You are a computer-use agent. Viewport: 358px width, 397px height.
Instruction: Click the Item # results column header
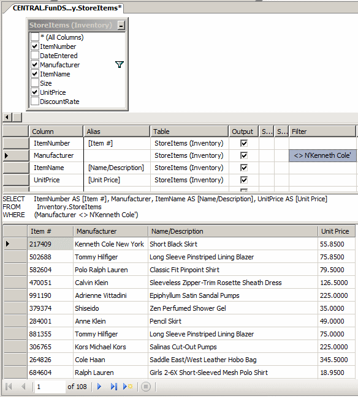click(50, 231)
